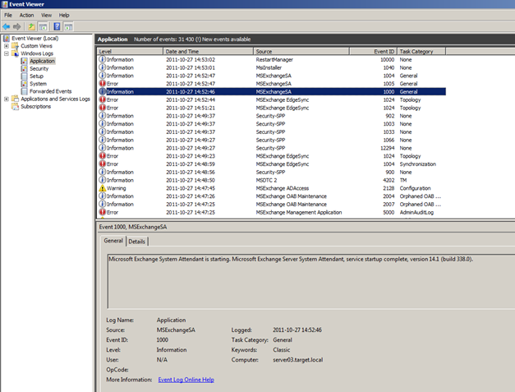The image size is (515, 392).
Task: Click the information icon of RestartManager event
Action: click(x=103, y=59)
